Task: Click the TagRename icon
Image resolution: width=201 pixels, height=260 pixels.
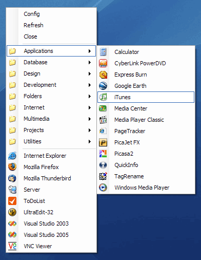Action: click(103, 176)
